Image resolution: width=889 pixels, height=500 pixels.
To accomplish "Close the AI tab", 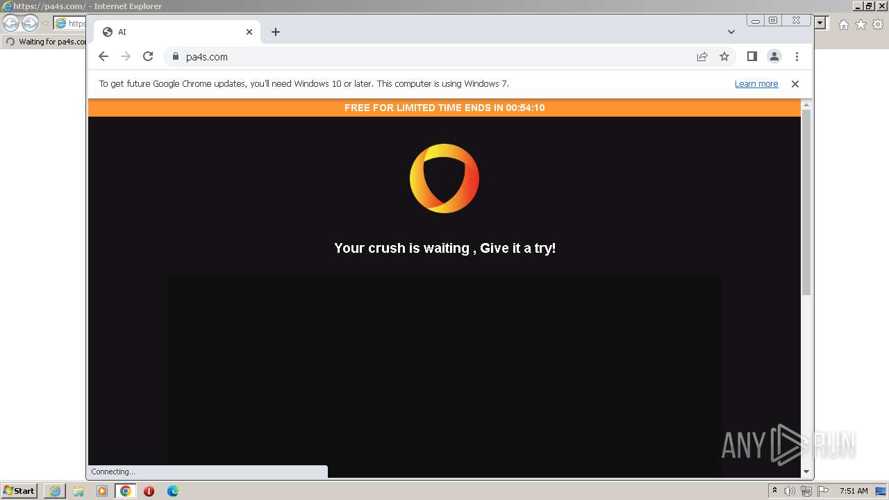I will click(x=249, y=32).
